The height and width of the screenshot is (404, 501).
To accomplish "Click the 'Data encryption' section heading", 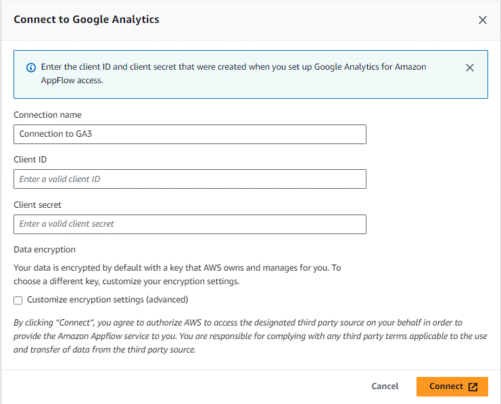I will 45,250.
